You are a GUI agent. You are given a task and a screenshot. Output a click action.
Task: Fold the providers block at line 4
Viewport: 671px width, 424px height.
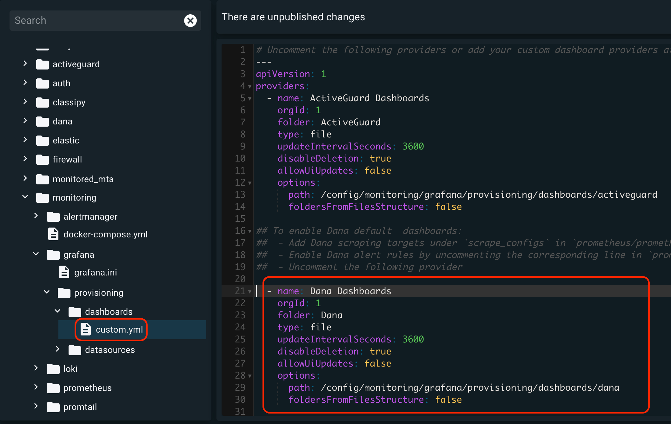(x=250, y=86)
